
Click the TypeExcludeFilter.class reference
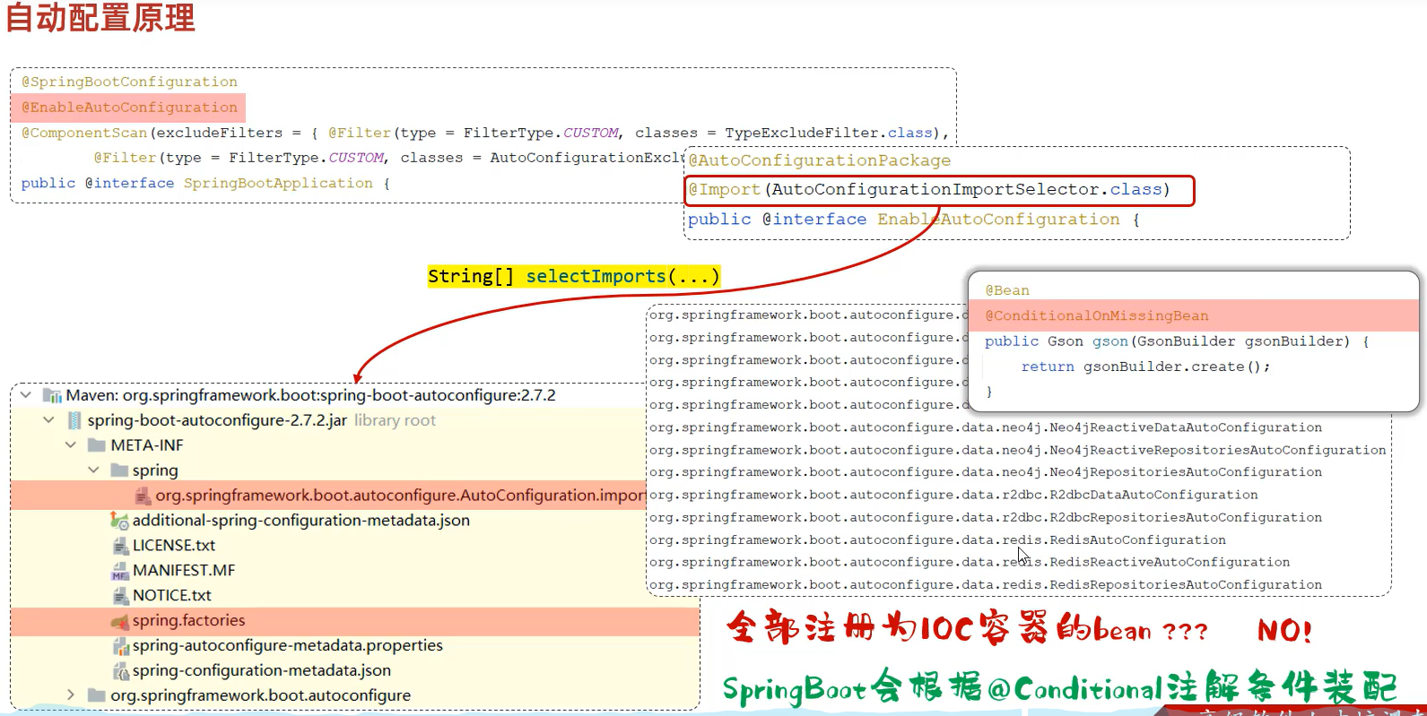(x=829, y=133)
